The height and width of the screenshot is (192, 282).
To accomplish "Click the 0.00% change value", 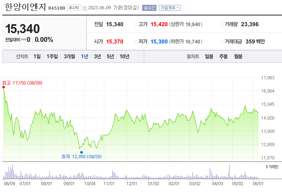I will click(44, 40).
